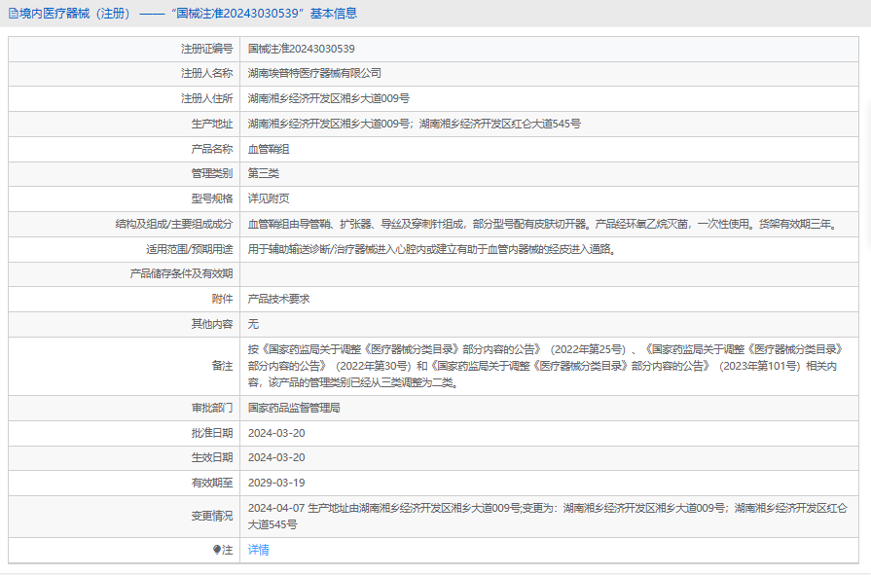Click the 生效日期 label
Image resolution: width=871 pixels, height=575 pixels.
click(212, 457)
